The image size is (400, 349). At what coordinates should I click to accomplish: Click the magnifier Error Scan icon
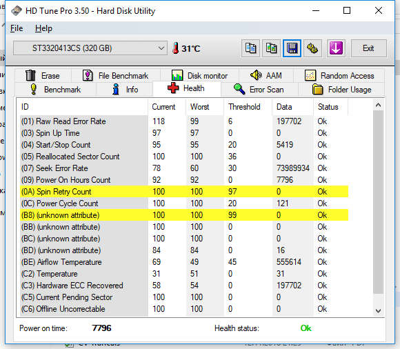tap(239, 89)
